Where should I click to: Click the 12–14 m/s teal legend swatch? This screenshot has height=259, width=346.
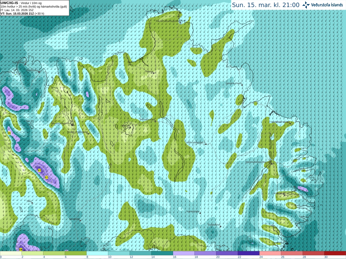click(x=141, y=253)
